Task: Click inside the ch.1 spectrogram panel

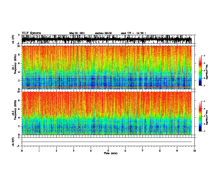Action: click(107, 67)
